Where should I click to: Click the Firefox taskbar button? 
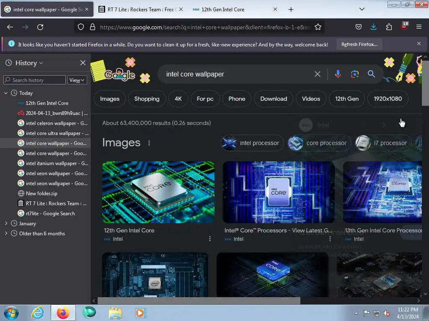click(x=63, y=313)
